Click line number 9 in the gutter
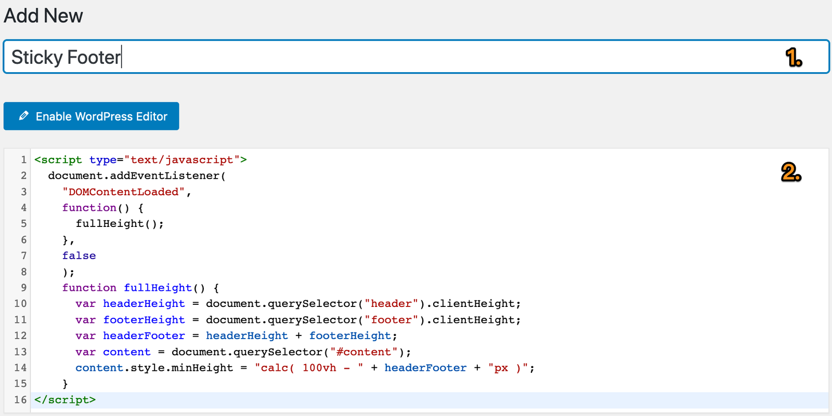Image resolution: width=832 pixels, height=416 pixels. tap(24, 288)
